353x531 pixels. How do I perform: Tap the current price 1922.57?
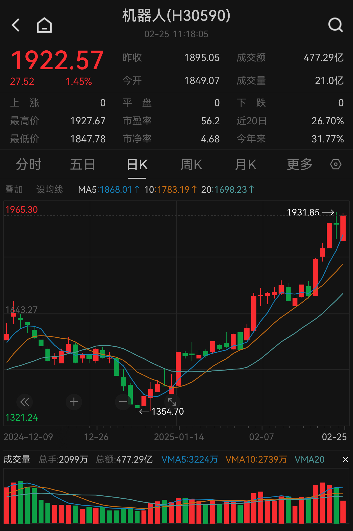[x=57, y=60]
